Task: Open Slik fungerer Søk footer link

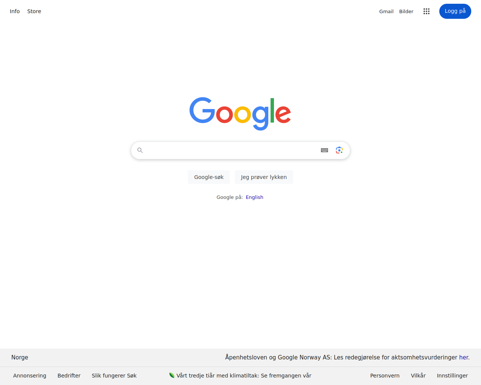Action: 114,376
